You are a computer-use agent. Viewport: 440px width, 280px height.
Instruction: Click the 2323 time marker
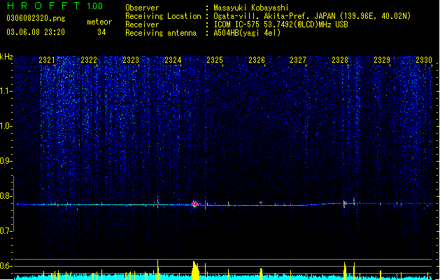131,60
